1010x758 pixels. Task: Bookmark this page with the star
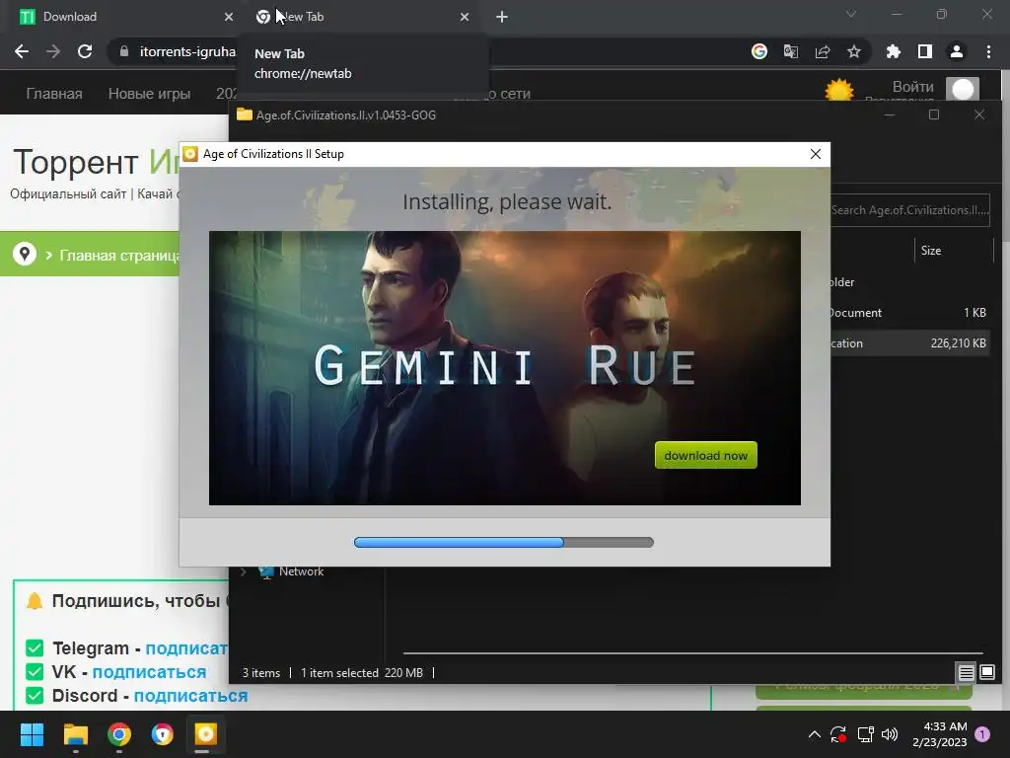[x=854, y=51]
